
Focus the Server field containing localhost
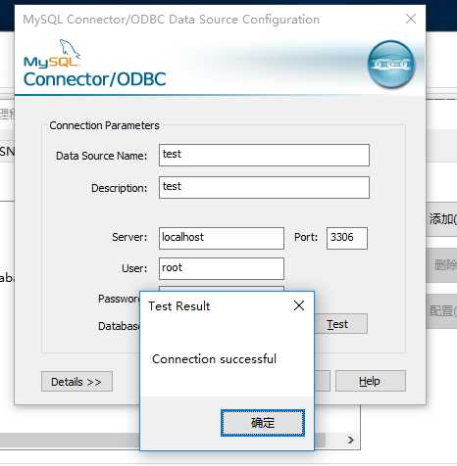click(x=222, y=238)
